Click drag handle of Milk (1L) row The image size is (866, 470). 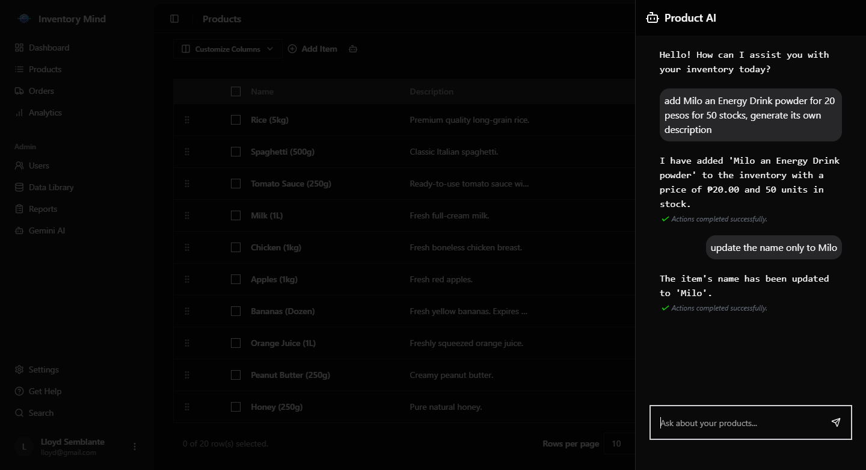click(187, 215)
